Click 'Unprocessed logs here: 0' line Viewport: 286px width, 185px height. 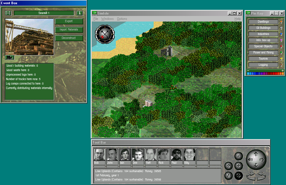tap(21, 75)
